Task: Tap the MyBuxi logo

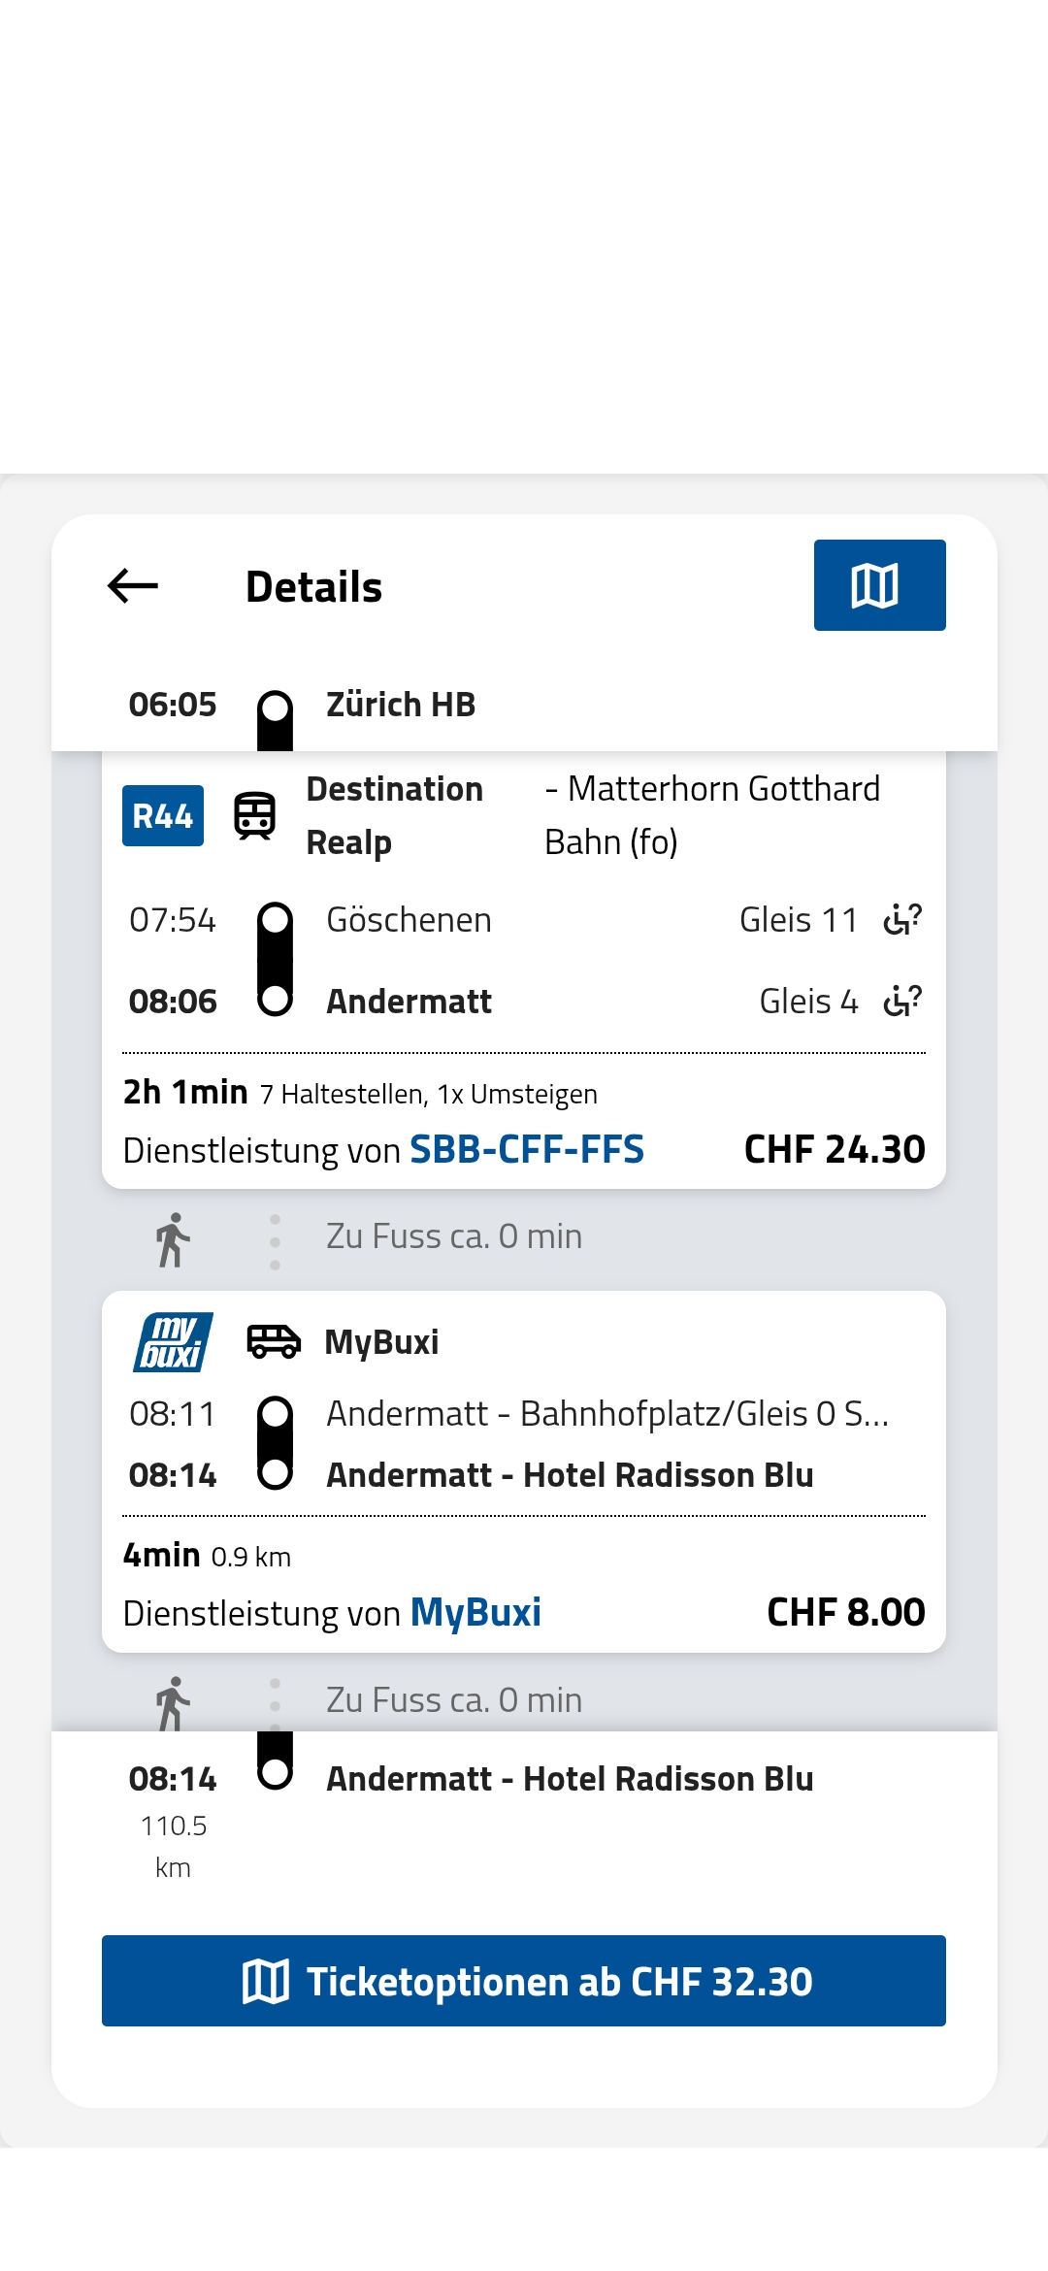Action: click(x=173, y=1342)
